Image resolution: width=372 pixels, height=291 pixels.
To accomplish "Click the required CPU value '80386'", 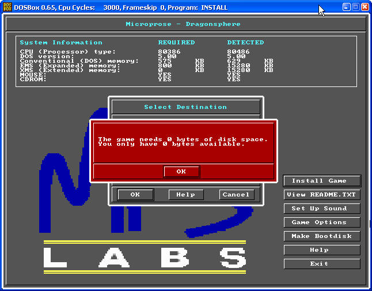I will click(169, 51).
